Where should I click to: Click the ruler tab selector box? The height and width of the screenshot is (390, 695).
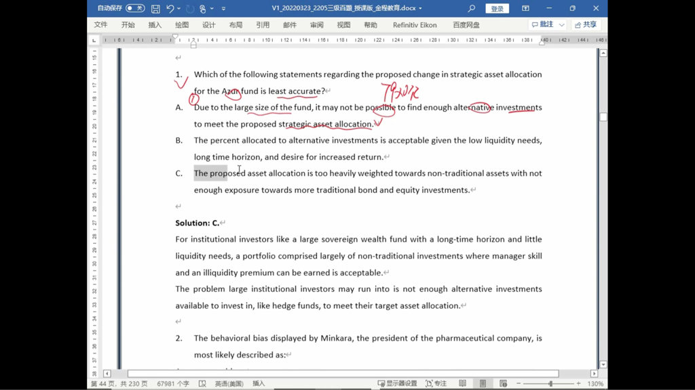(94, 40)
